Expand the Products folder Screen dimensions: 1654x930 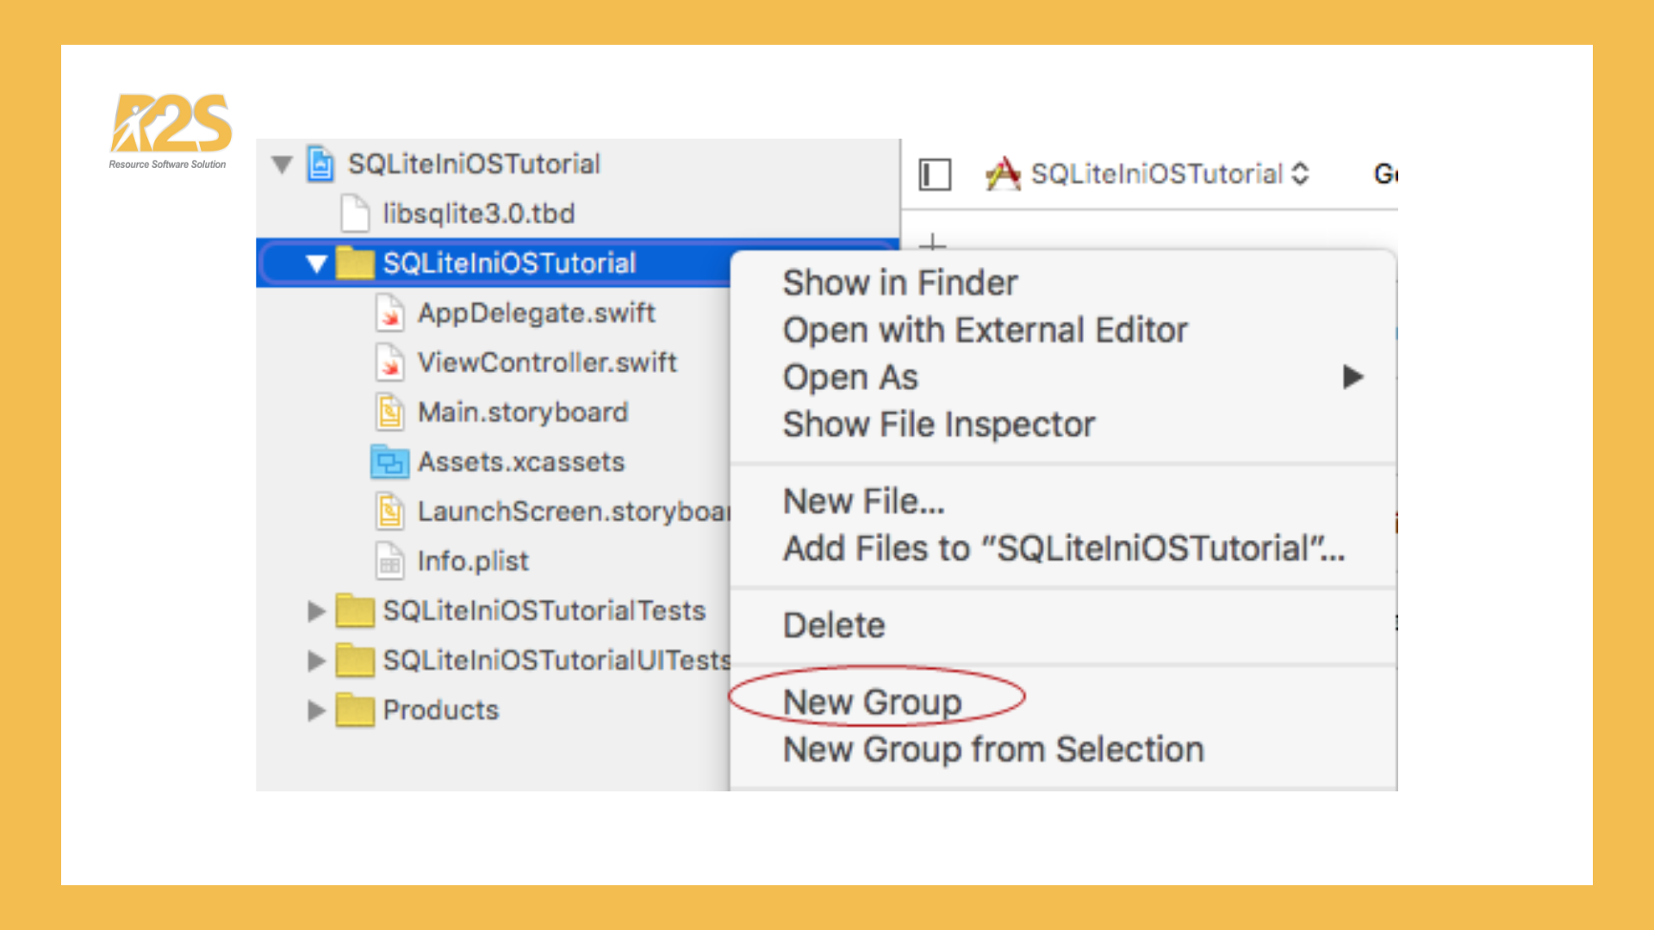[x=315, y=710]
